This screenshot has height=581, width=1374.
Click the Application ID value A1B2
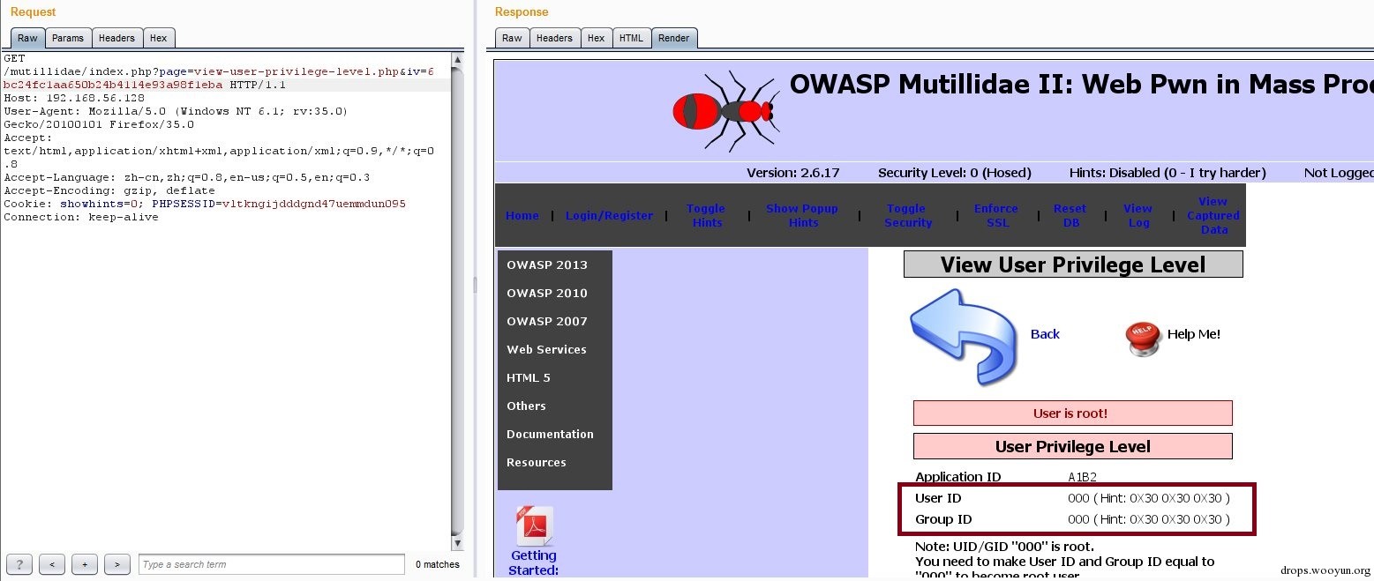pyautogui.click(x=1082, y=477)
